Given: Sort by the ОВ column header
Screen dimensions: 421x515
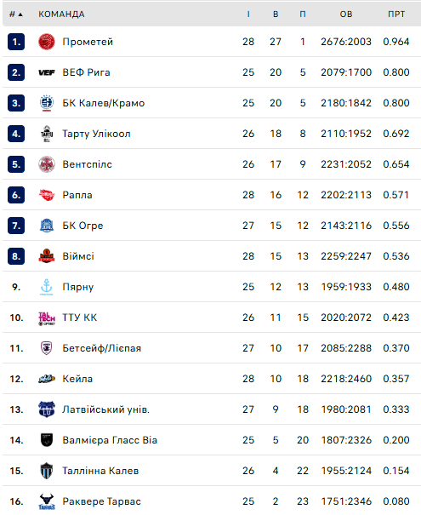Looking at the screenshot, I should pos(346,14).
